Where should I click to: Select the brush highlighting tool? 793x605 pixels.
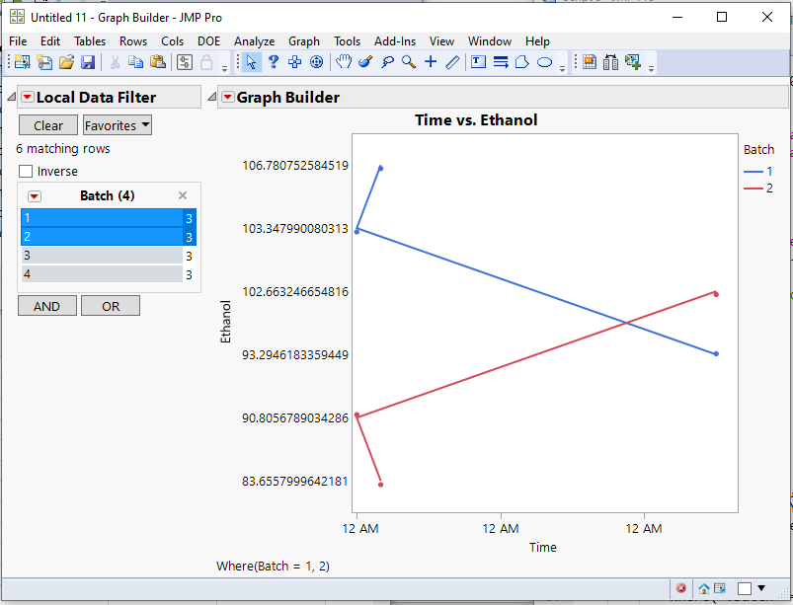point(365,61)
